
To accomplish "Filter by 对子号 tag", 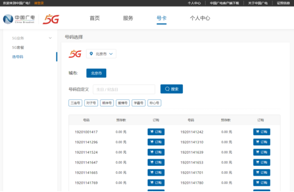I will point(91,103).
